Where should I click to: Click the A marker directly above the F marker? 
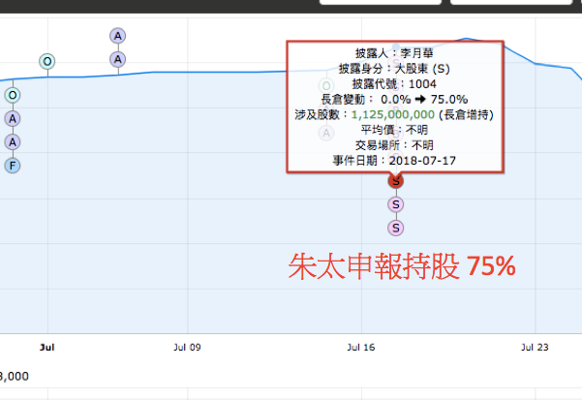[13, 141]
